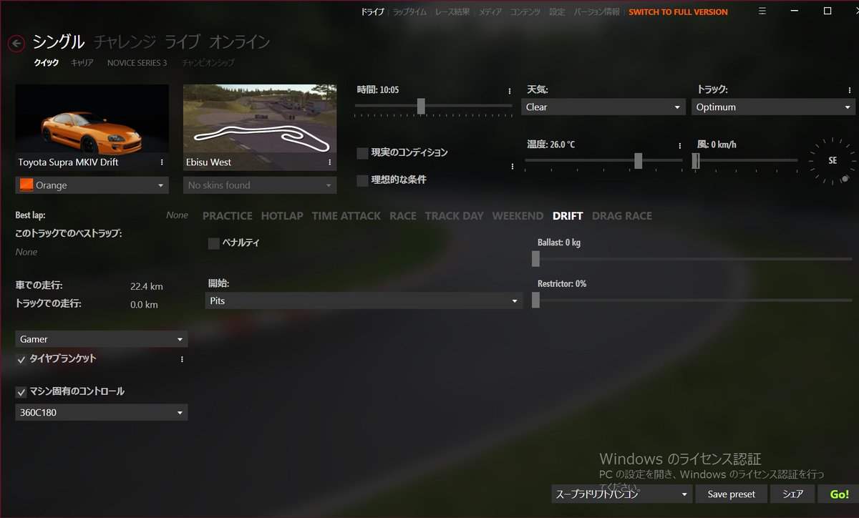Viewport: 859px width, 518px height.
Task: Uncheck タイヤブランケット checkbox
Action: click(x=21, y=359)
